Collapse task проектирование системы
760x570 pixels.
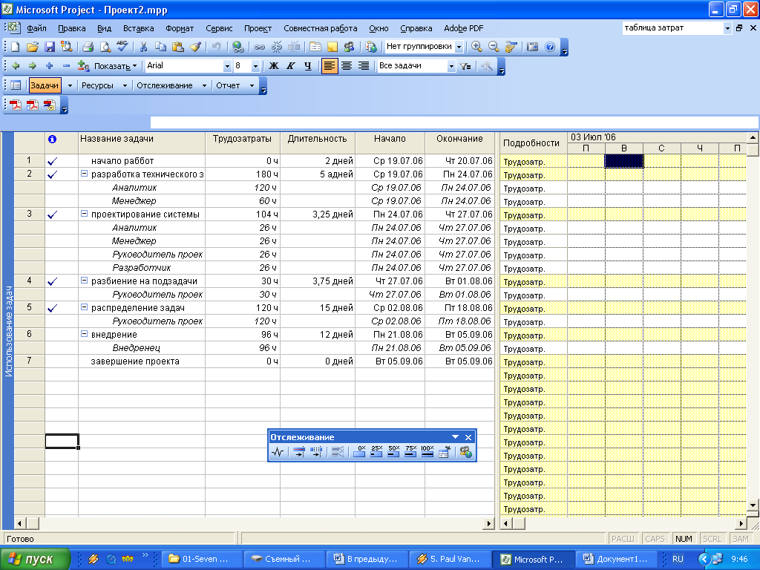tap(84, 213)
